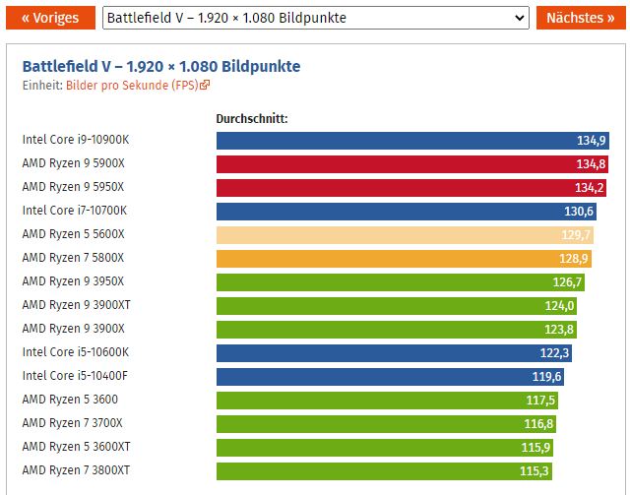Click the green bar showing 117,5
This screenshot has width=630, height=495.
click(x=387, y=401)
